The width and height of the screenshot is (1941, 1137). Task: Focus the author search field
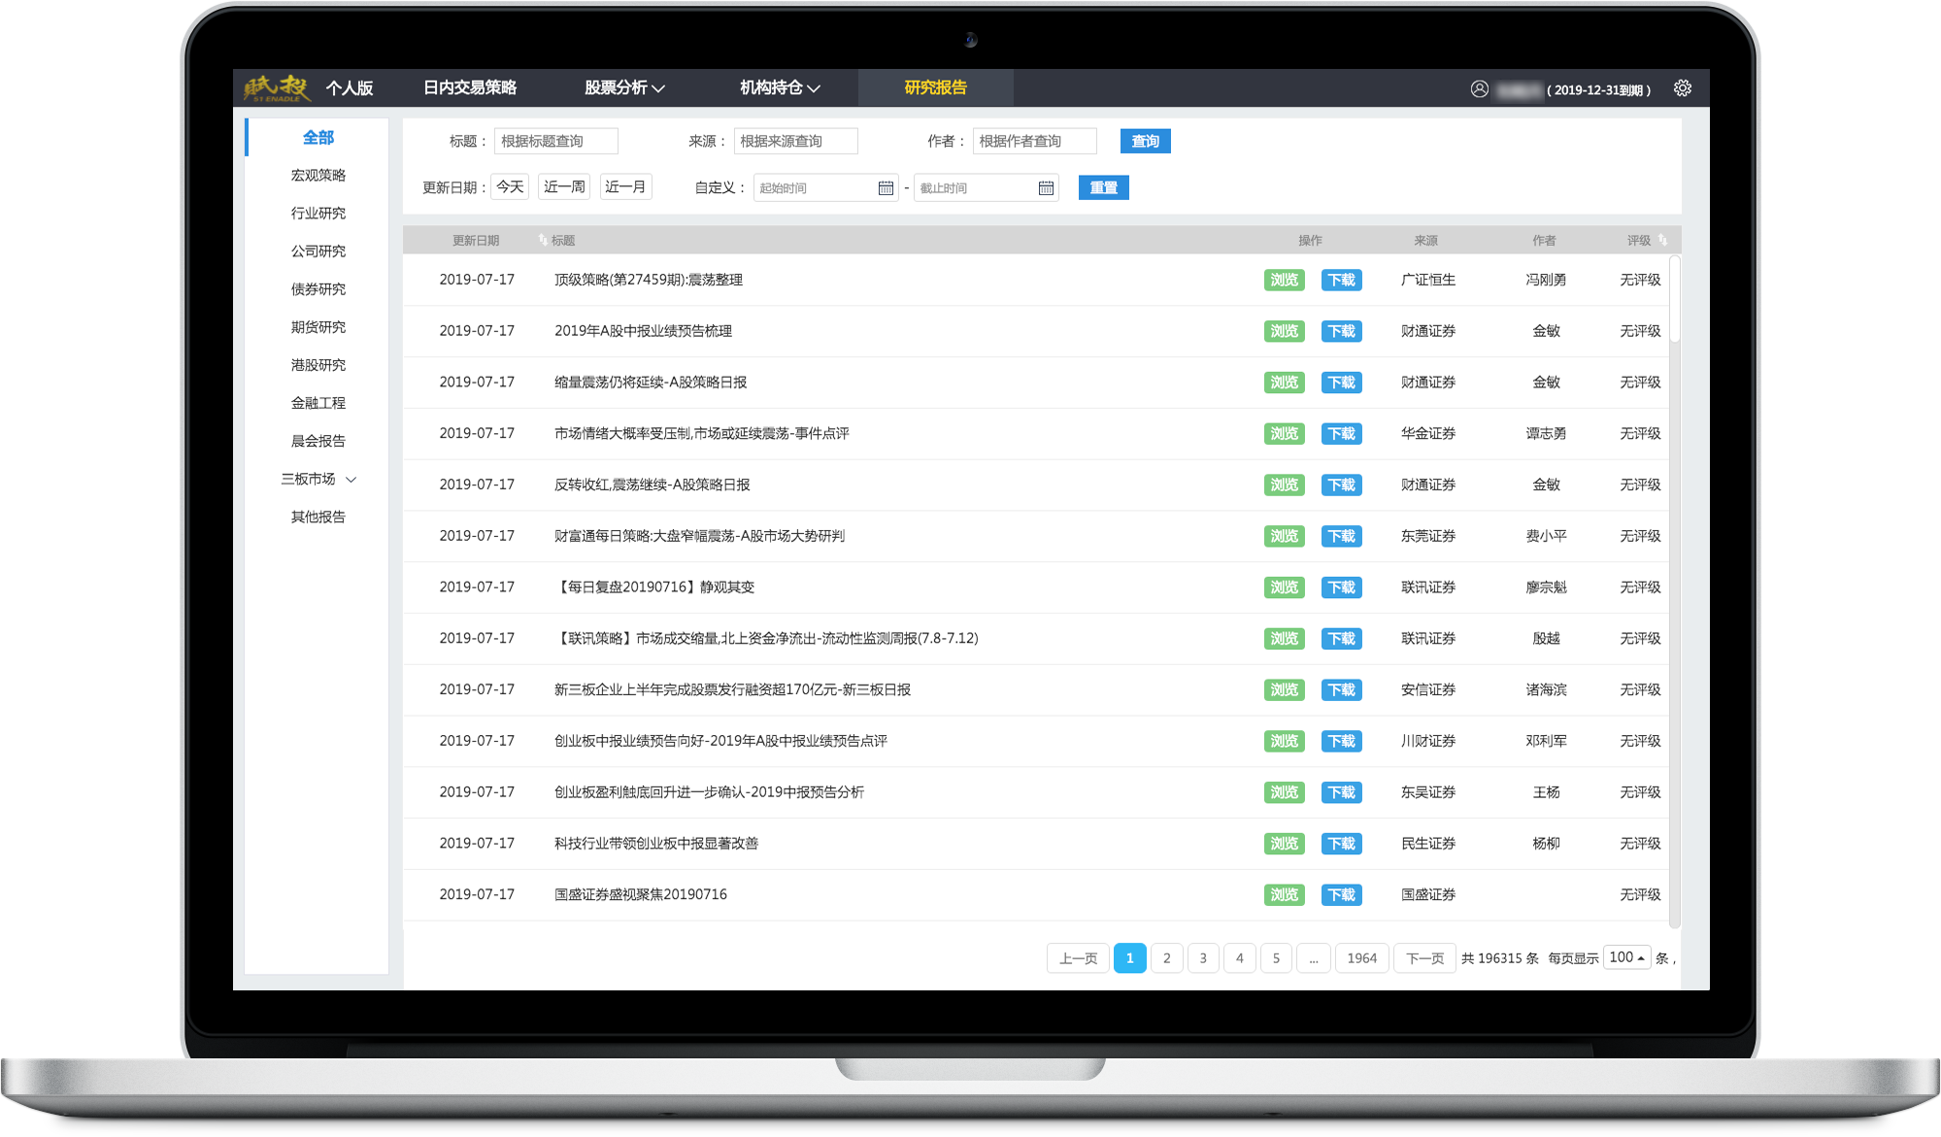1034,141
